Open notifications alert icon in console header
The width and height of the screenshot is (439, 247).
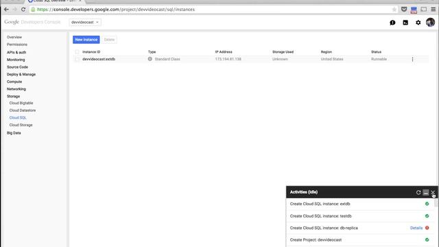point(392,23)
